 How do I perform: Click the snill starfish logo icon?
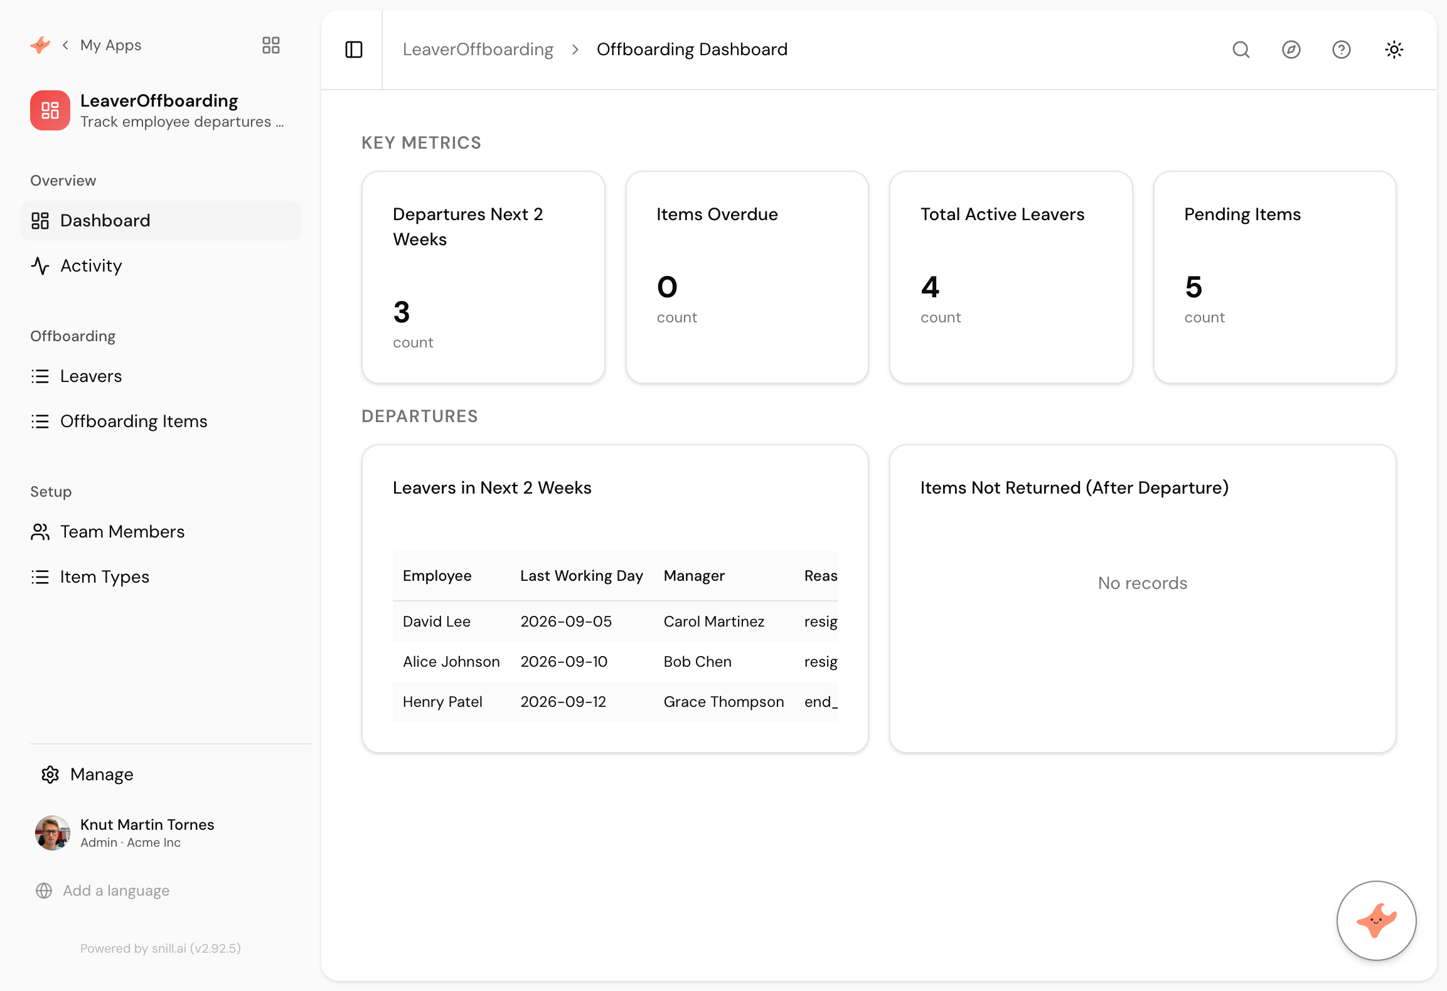click(40, 45)
